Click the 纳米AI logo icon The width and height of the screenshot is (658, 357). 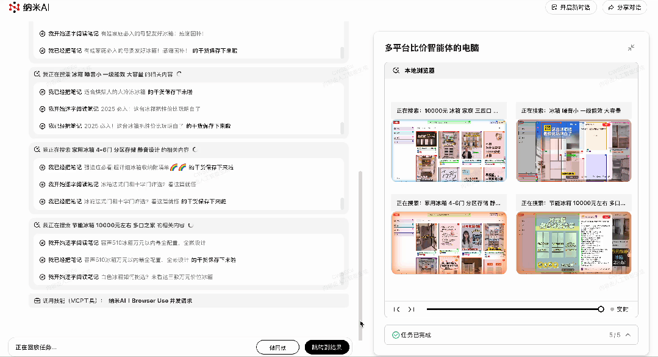point(14,7)
